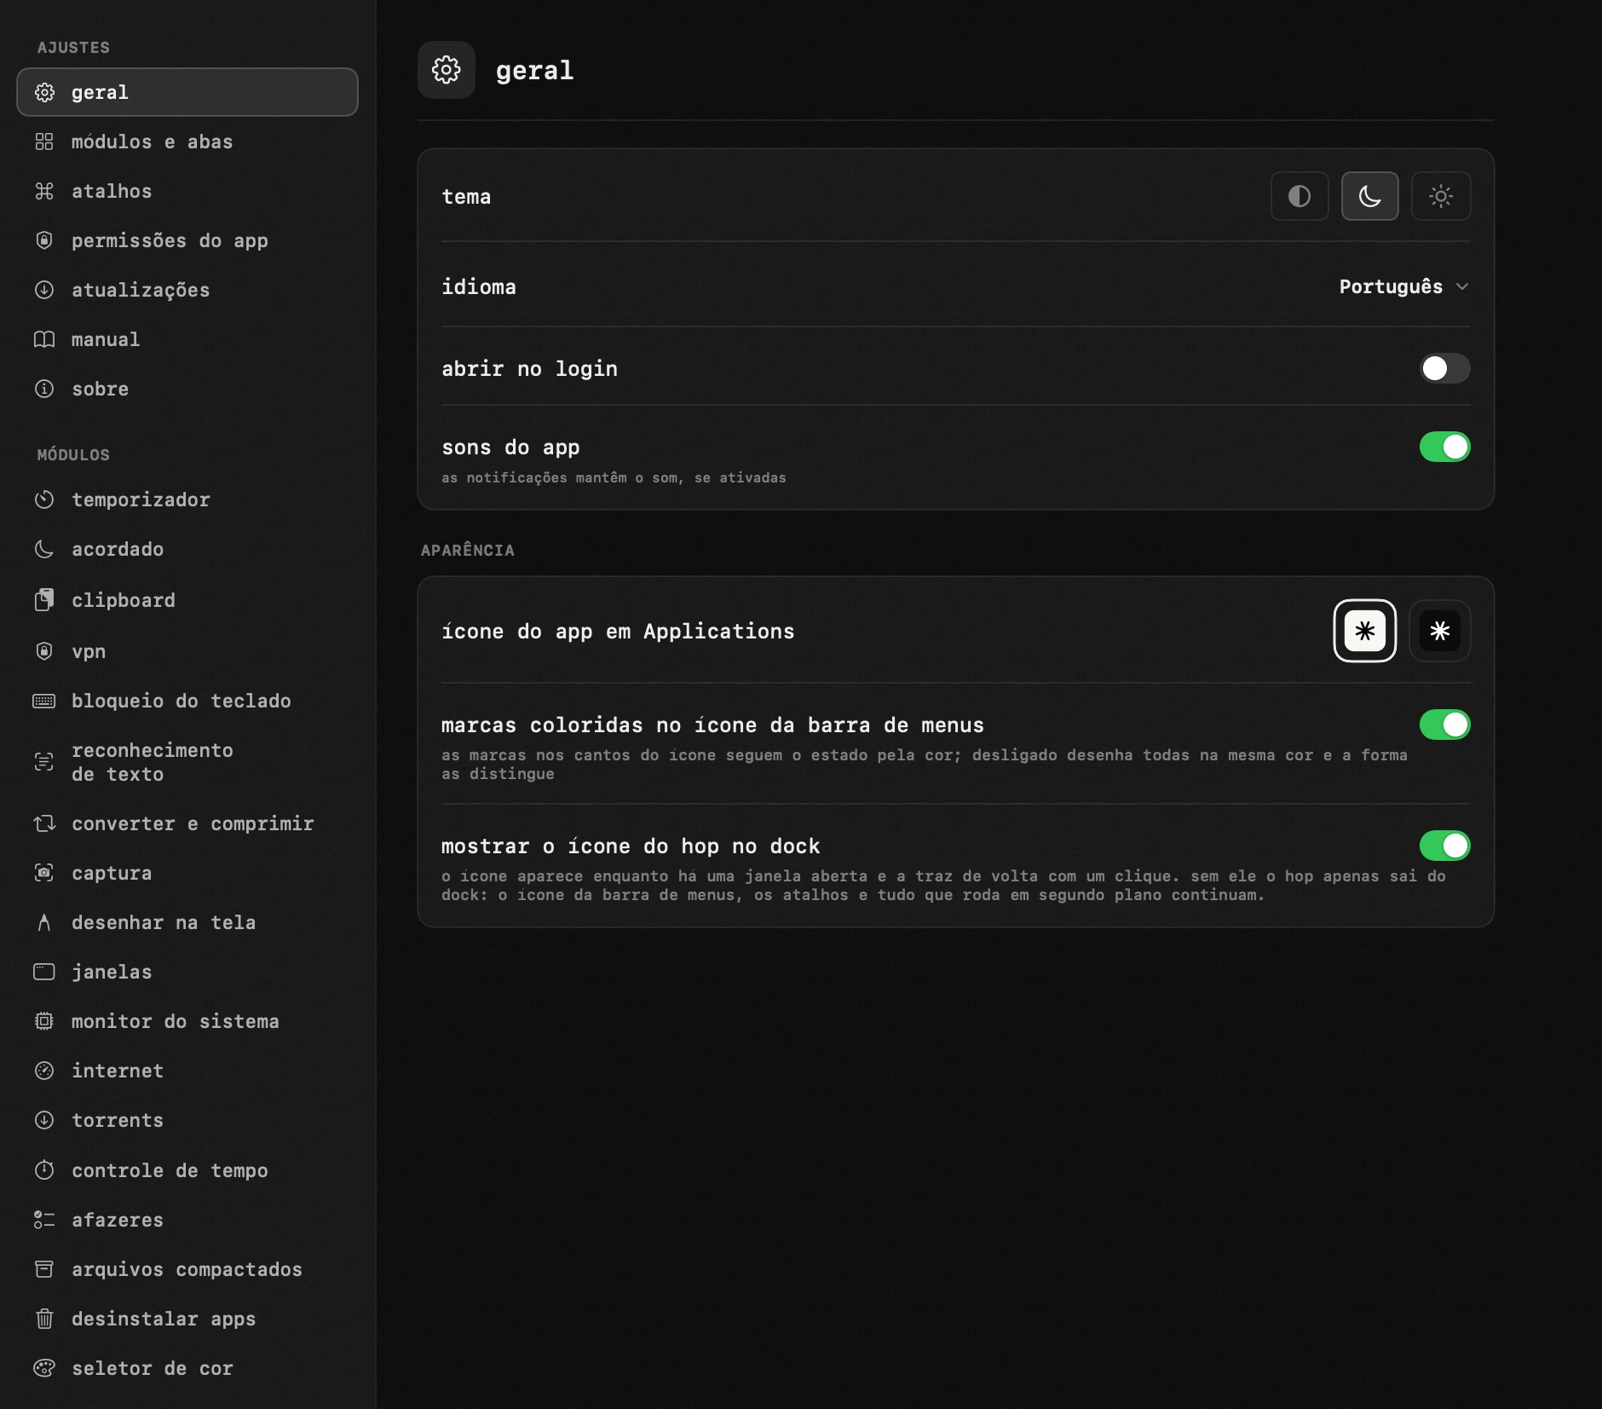Open the idioma Português dropdown

1403,286
